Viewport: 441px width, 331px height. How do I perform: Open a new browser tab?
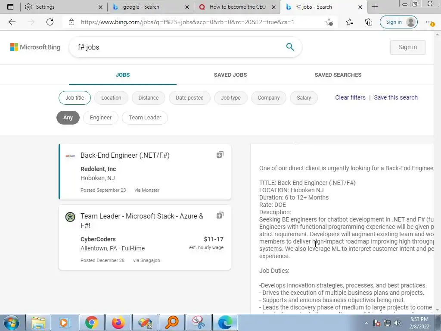tap(375, 7)
